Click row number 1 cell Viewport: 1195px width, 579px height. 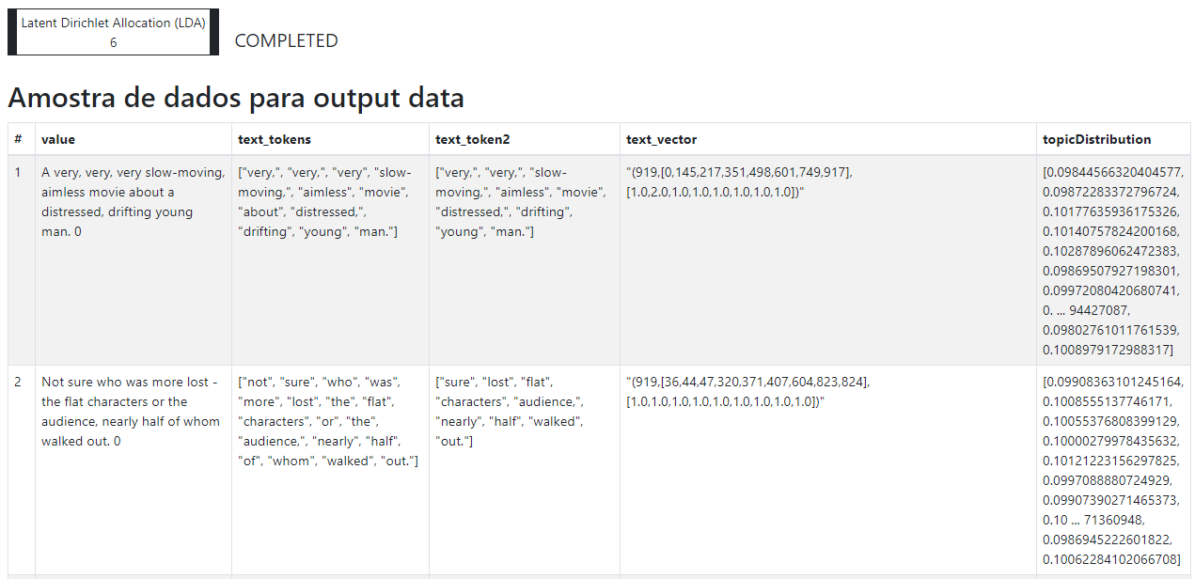click(21, 260)
